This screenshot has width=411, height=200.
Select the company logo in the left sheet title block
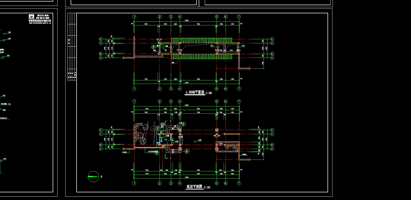tap(31, 16)
